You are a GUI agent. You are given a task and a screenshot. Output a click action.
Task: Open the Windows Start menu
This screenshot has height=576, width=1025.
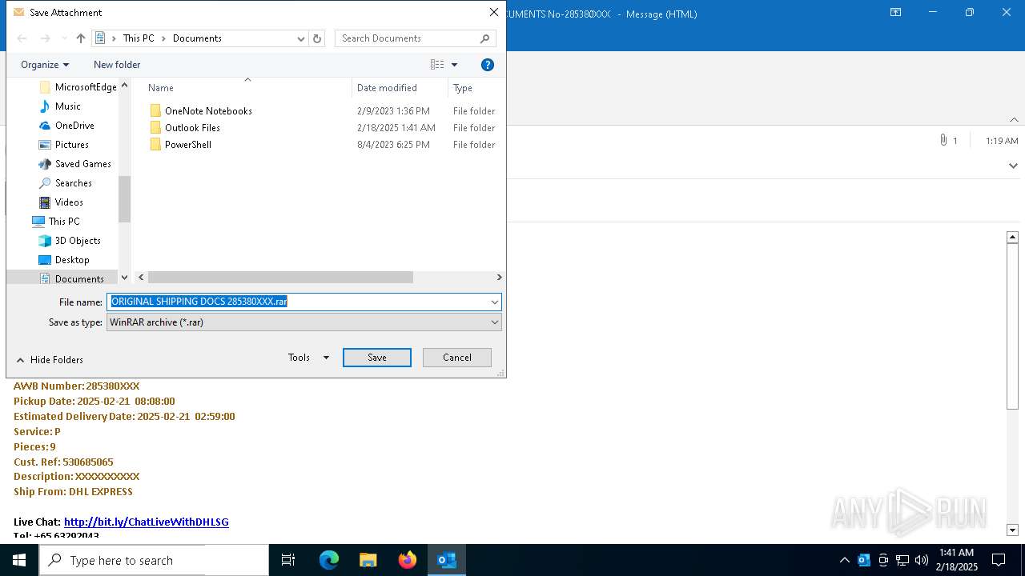pos(19,560)
